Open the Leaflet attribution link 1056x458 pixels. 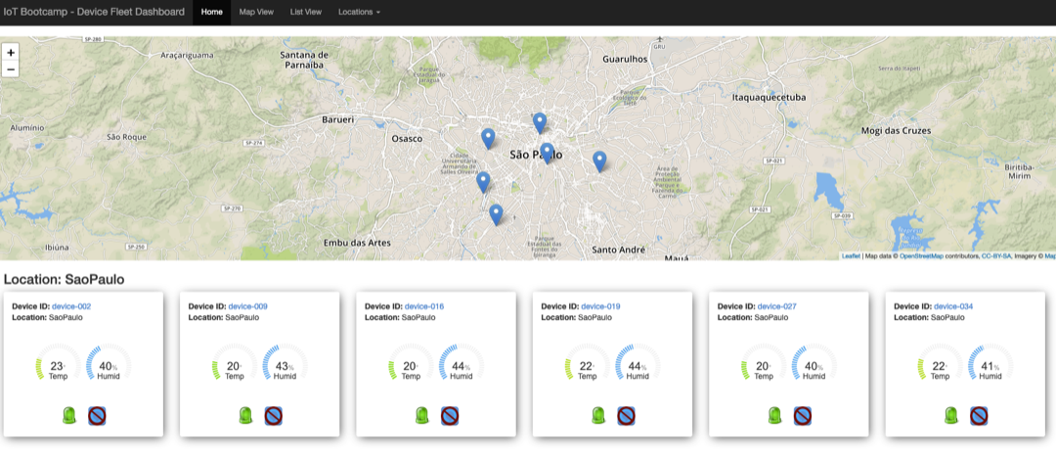point(851,256)
